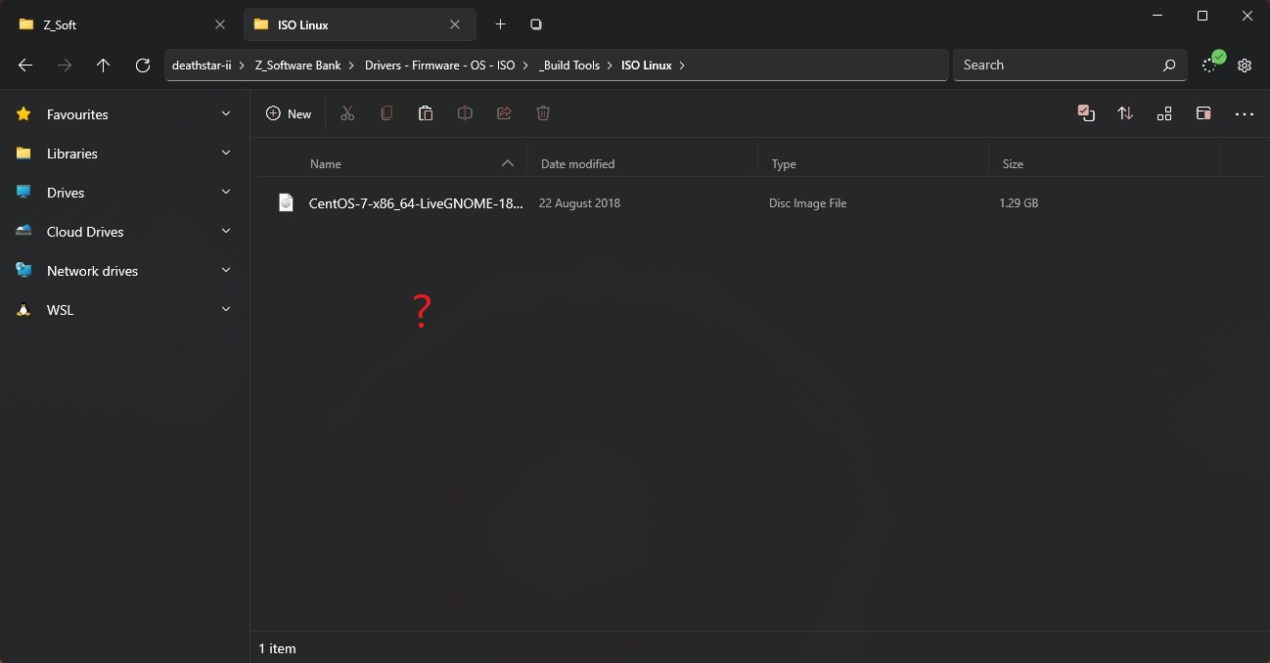Navigate to deathstar-ii breadcrumb

tap(202, 66)
